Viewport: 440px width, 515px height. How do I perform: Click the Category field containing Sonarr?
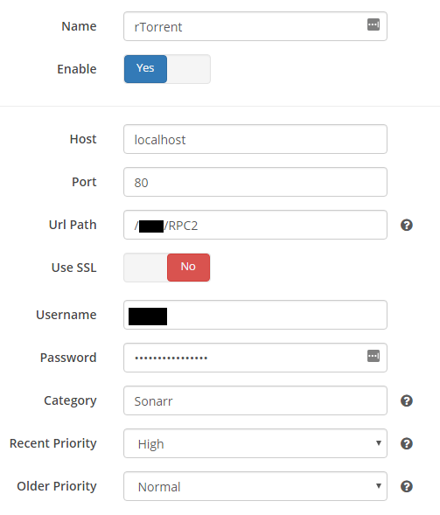tap(255, 400)
